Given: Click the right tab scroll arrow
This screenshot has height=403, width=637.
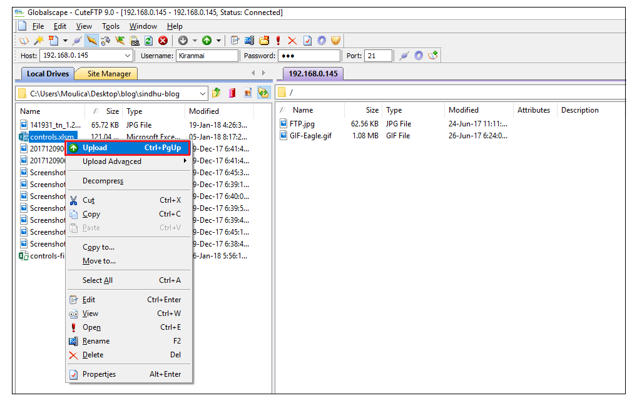Looking at the screenshot, I should tap(263, 73).
